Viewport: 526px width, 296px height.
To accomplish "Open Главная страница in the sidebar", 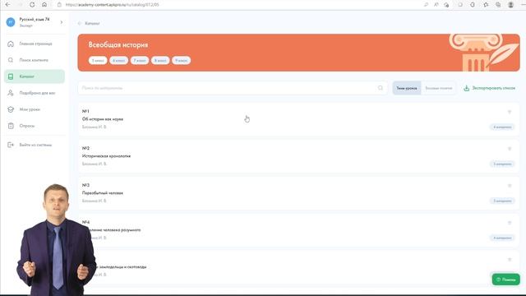I will coord(35,44).
